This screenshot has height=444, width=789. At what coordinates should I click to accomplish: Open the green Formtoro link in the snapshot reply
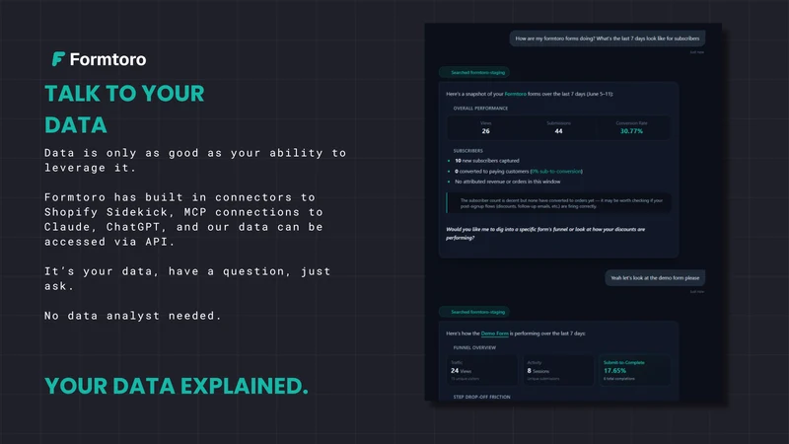pyautogui.click(x=515, y=94)
